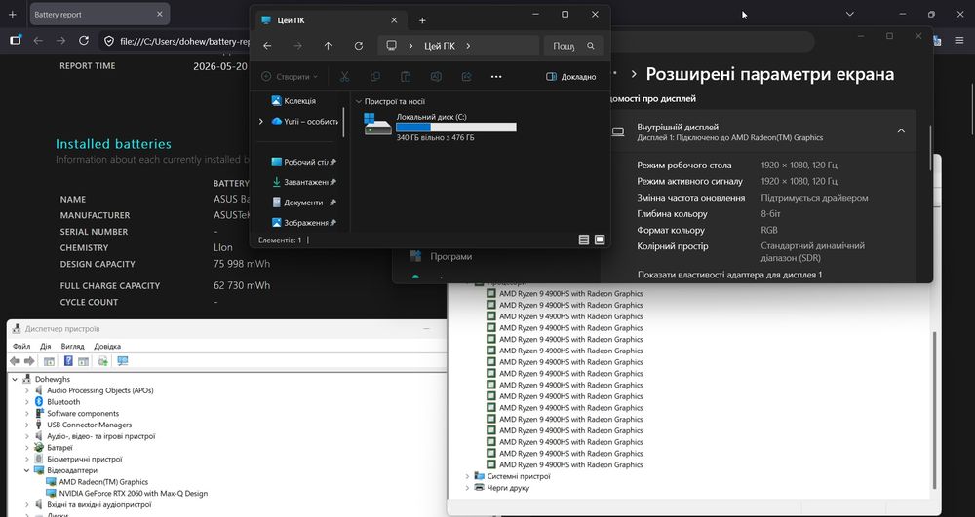Select AMD Radeon(TM) Graphics under Відеоадаптери
Viewport: 975px width, 517px height.
tap(103, 482)
